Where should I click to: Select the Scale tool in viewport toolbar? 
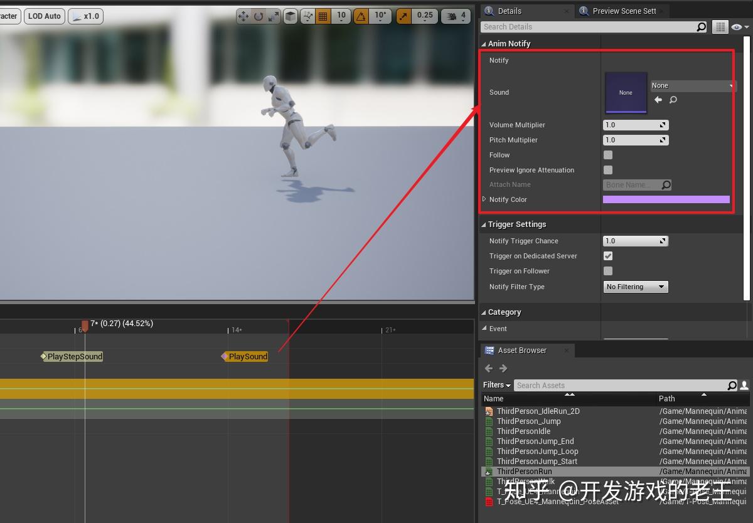(272, 16)
